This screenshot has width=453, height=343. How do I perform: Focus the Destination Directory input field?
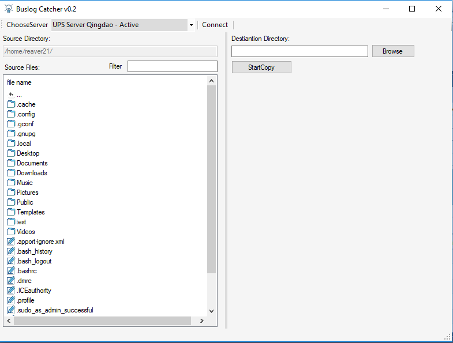tap(299, 51)
